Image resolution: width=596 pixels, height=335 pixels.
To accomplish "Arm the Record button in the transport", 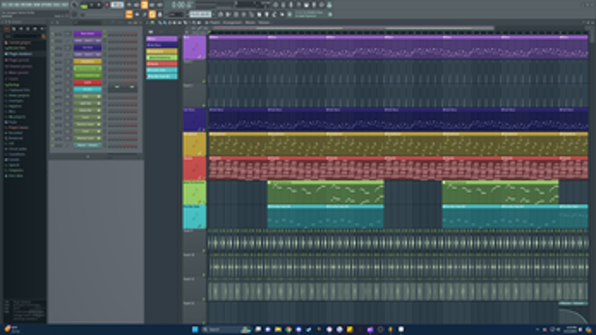I will click(106, 5).
